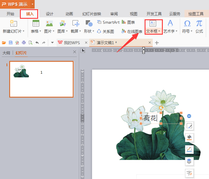Open the 审阅 ribbon tab
Viewport: 209px width, 179px height.
114,14
